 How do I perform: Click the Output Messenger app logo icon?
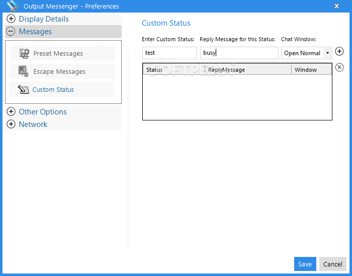12,6
